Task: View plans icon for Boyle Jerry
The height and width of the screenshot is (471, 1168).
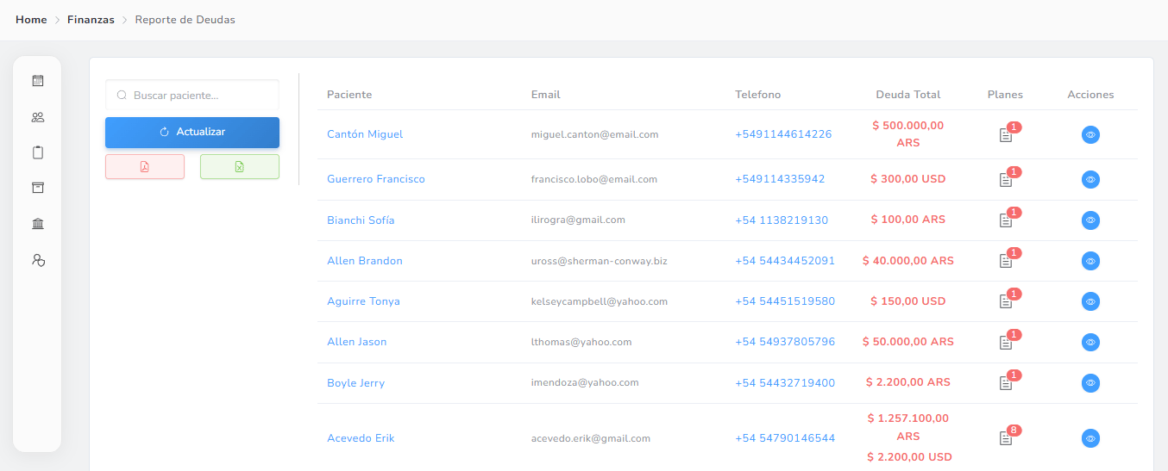Action: [1005, 383]
